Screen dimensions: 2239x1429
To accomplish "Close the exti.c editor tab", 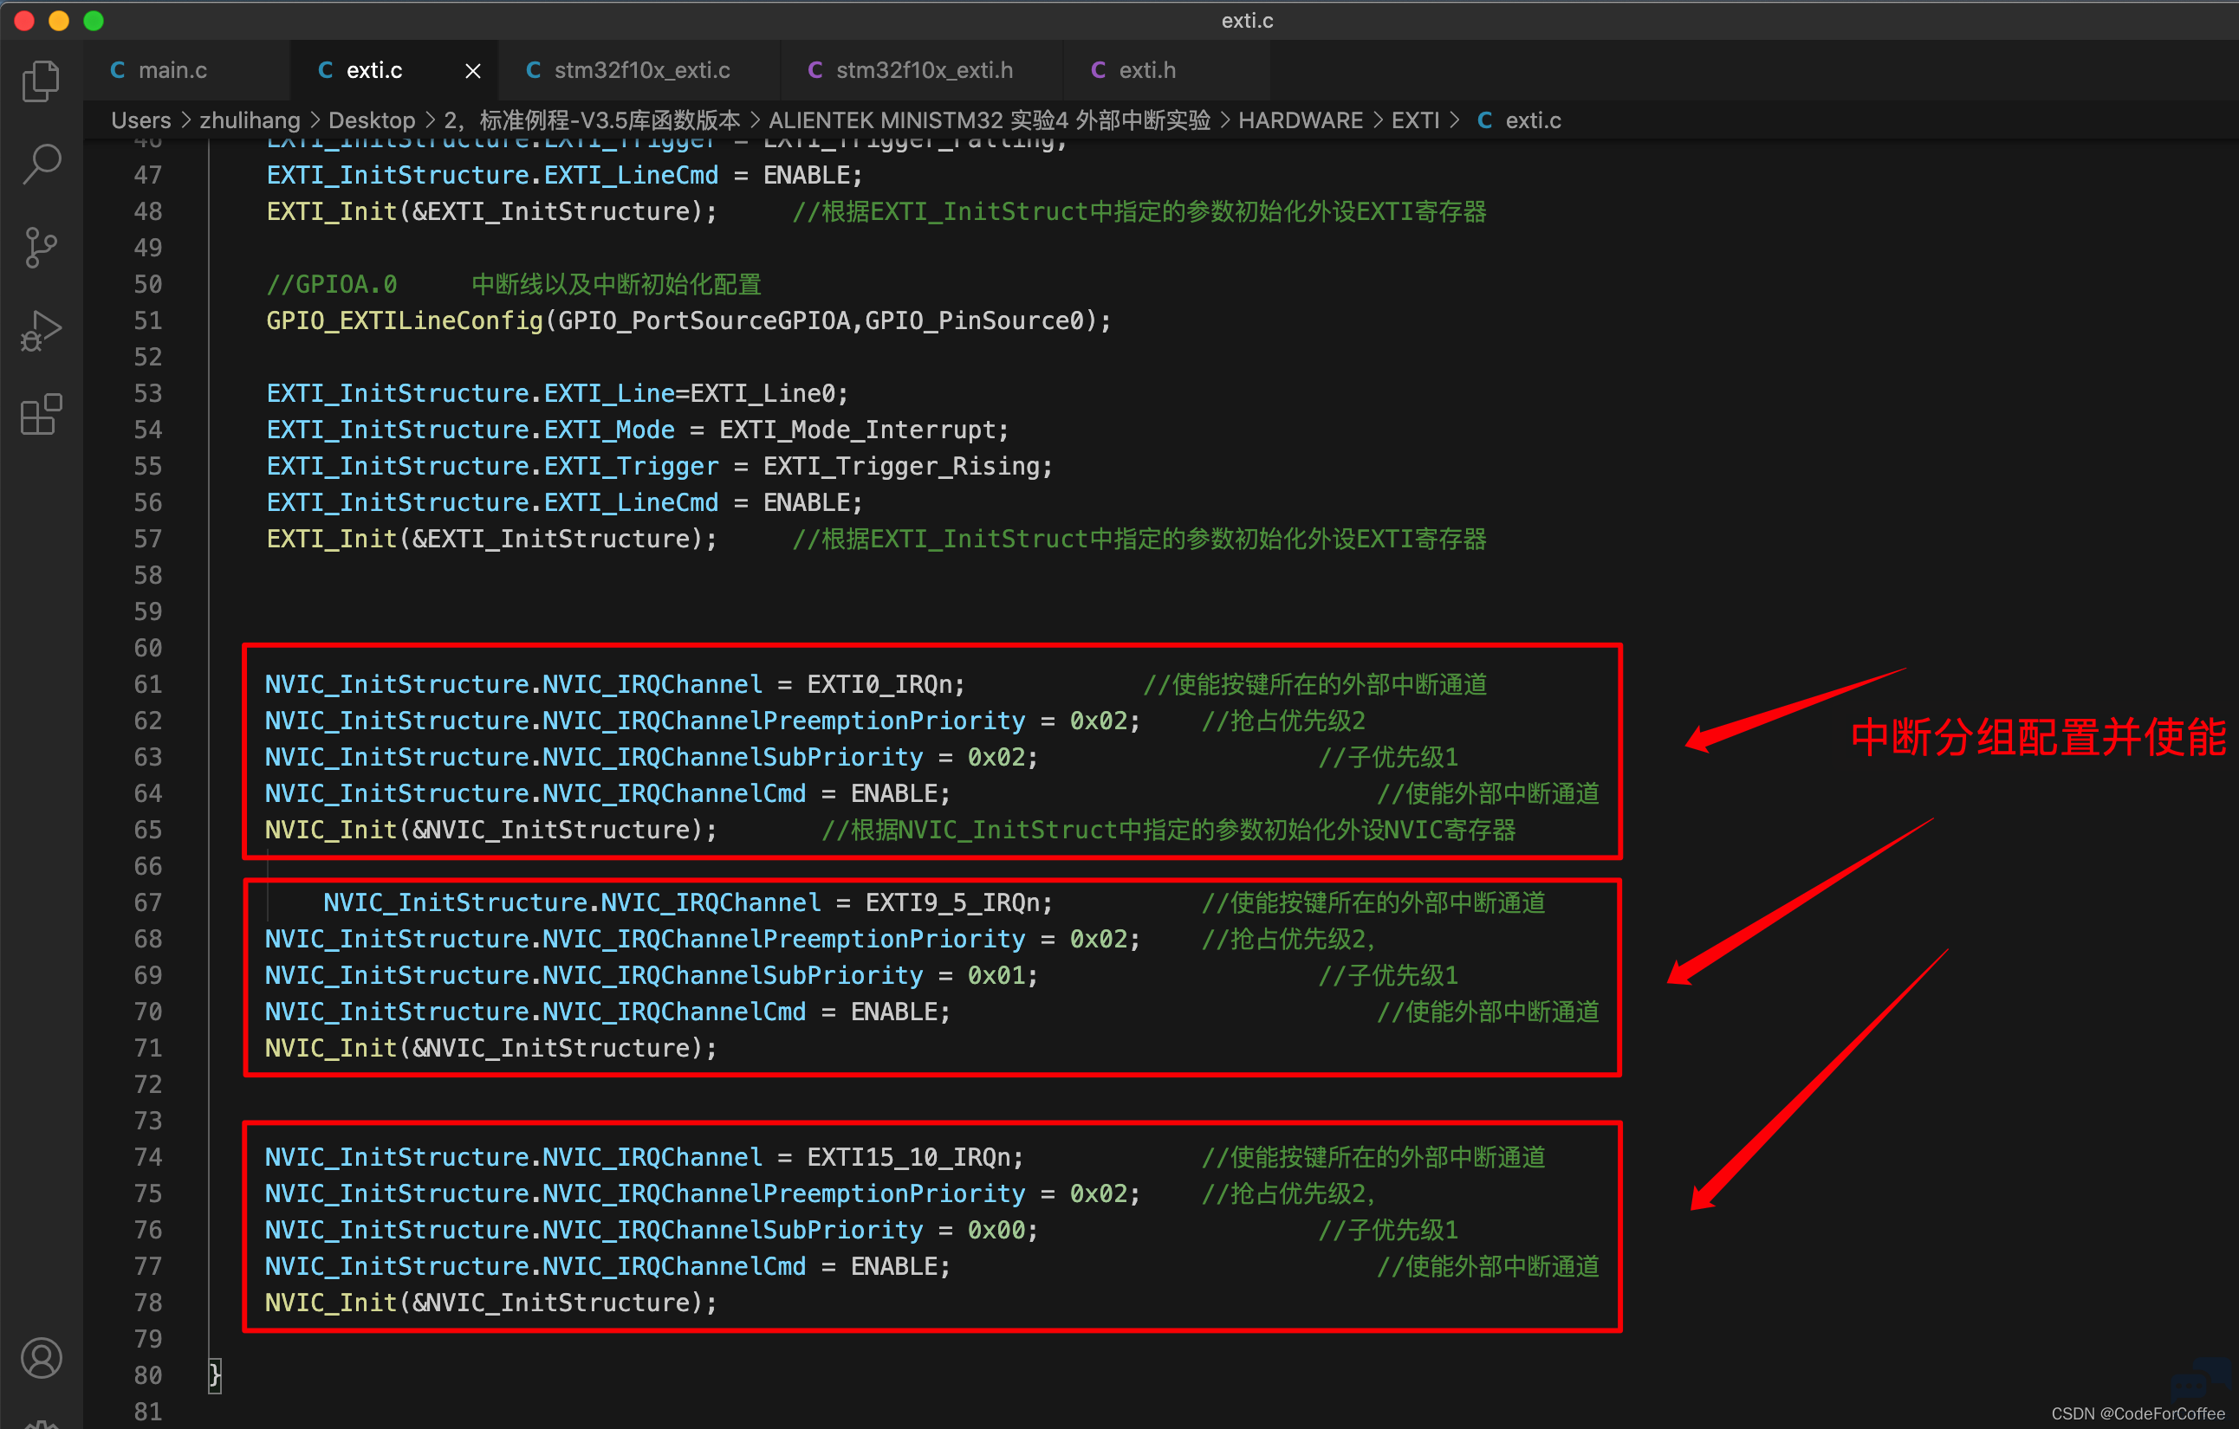I will point(472,71).
